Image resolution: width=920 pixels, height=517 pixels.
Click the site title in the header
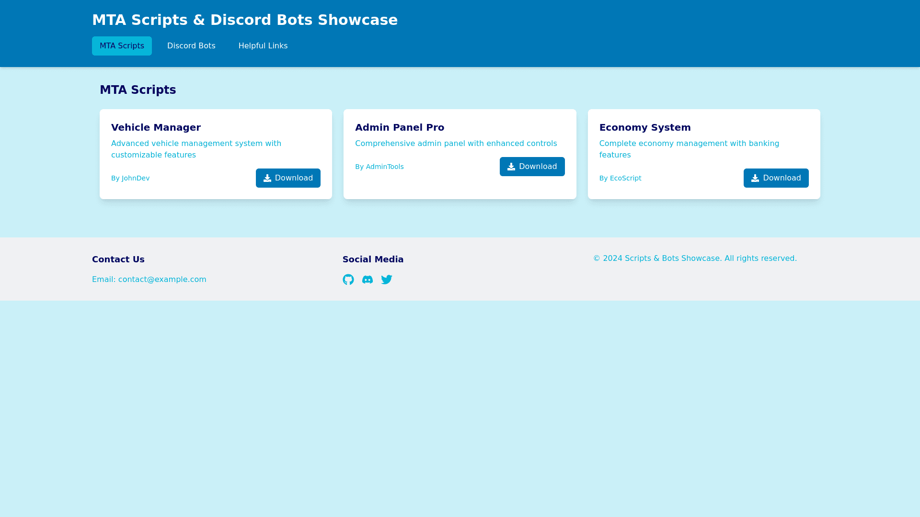pos(245,20)
